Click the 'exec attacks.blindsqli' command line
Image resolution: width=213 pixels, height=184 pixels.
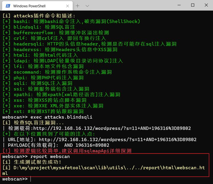(x=47, y=117)
